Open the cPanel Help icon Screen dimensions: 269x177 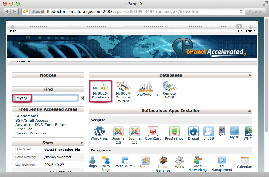click(239, 28)
